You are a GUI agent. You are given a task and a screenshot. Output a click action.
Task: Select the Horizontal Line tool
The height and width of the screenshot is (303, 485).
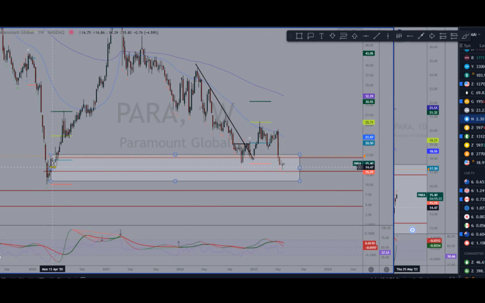366,36
